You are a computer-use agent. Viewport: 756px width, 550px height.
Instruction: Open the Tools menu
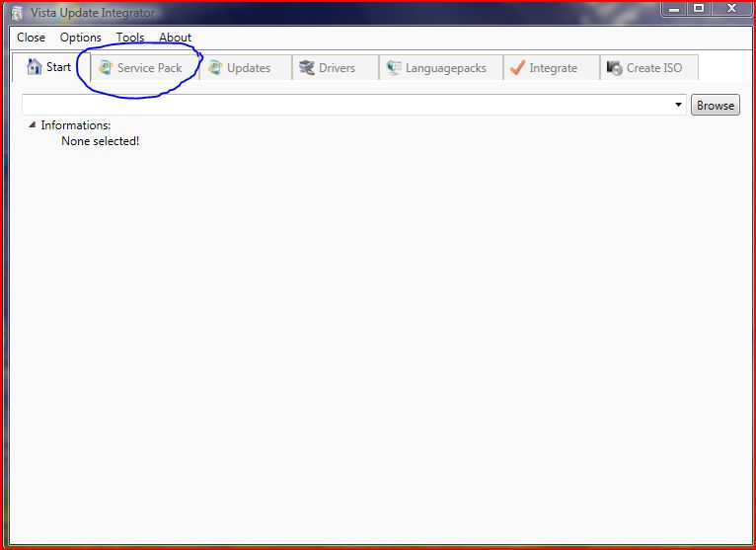(x=129, y=38)
